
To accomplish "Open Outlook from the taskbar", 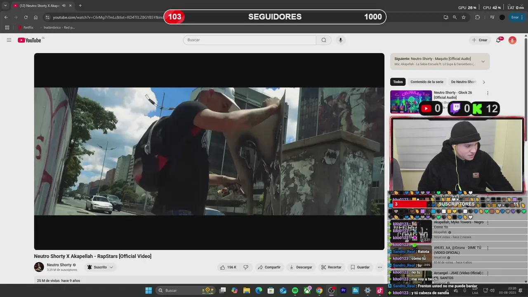I will coord(283,290).
